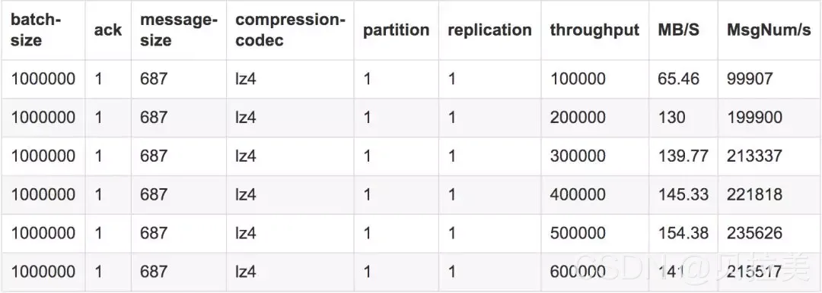
Task: Click the throughput column header
Action: (594, 30)
